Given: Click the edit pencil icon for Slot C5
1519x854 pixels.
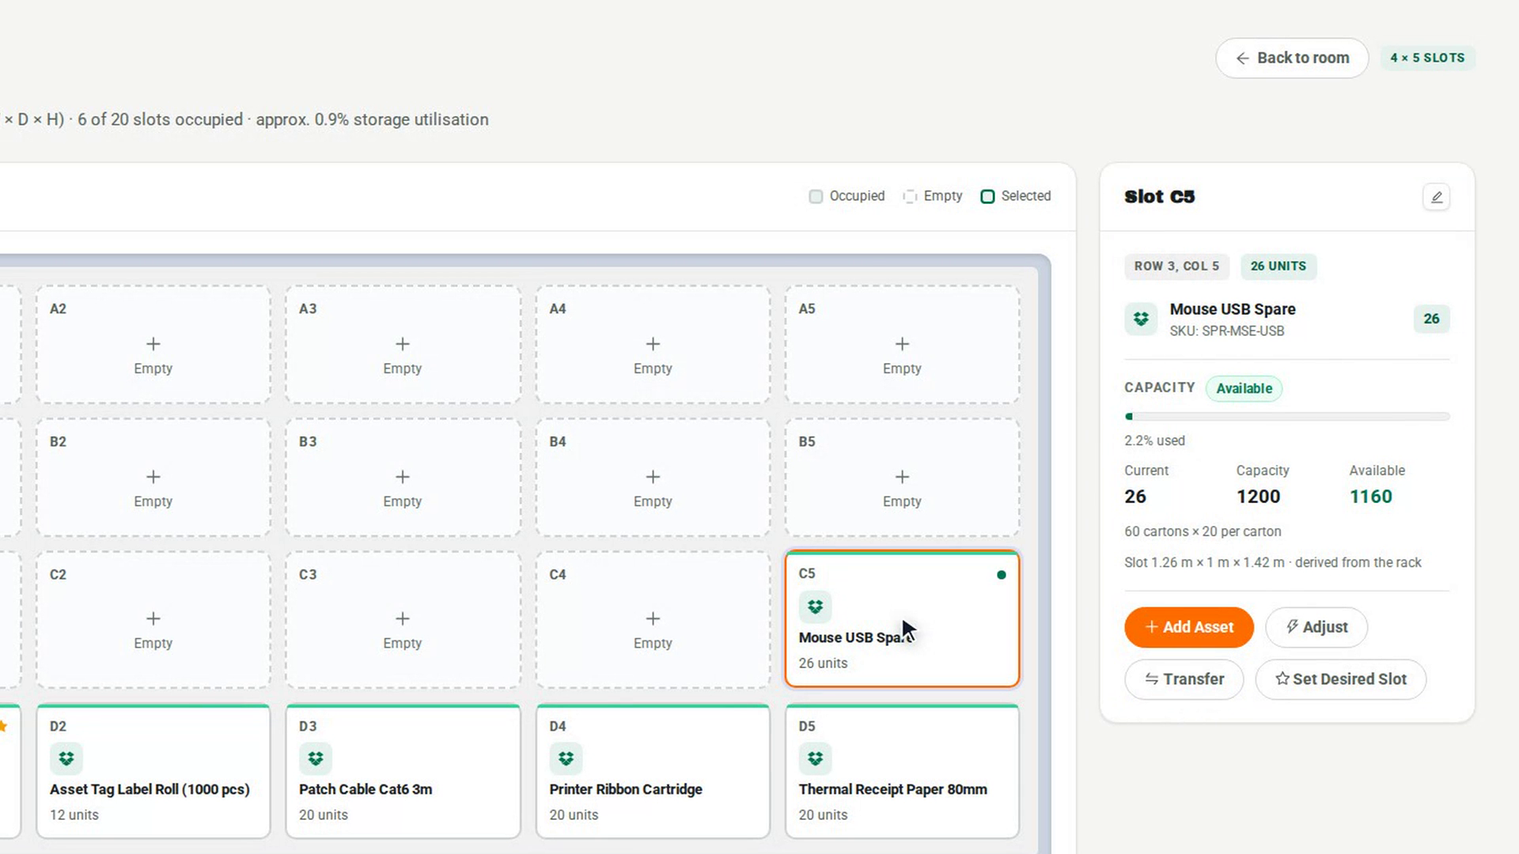Looking at the screenshot, I should coord(1436,197).
